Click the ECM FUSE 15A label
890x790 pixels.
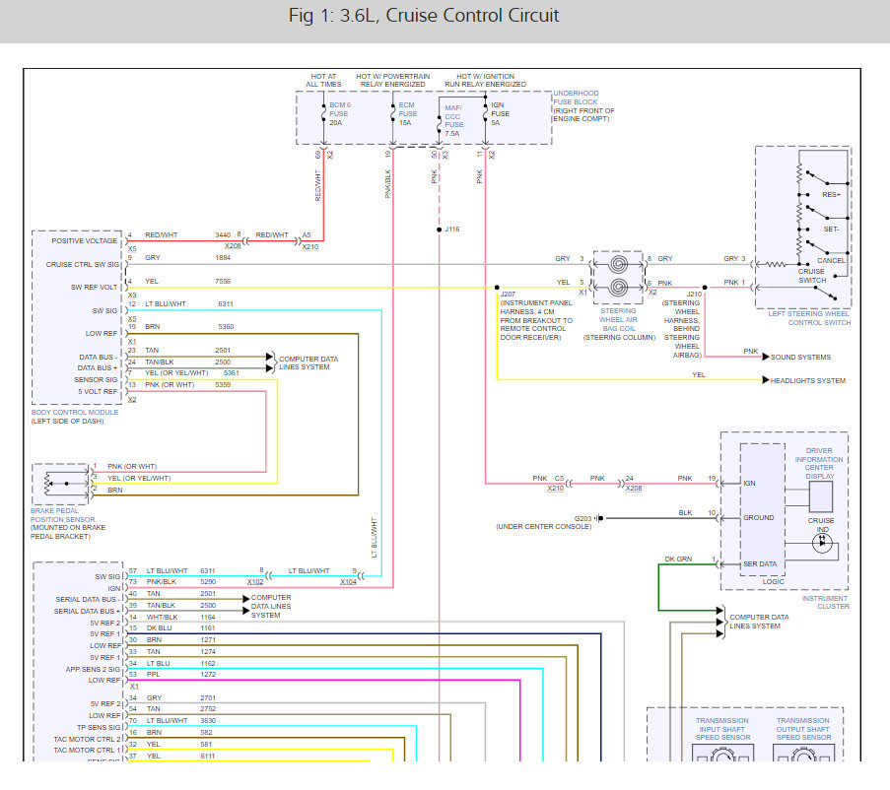point(407,114)
